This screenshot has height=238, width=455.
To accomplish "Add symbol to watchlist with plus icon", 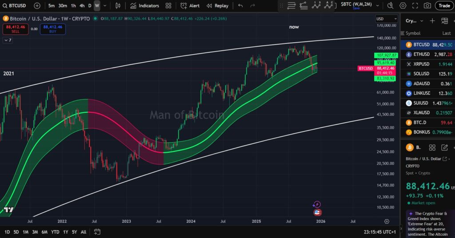I will (x=432, y=20).
